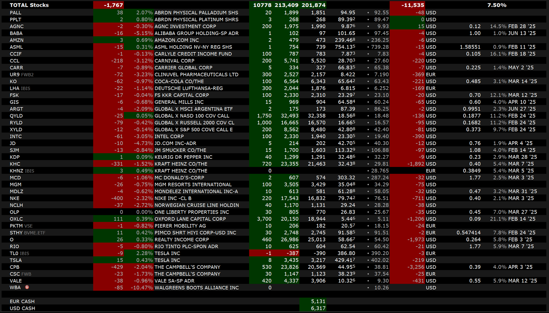Viewport: 549px width, 313px height.
Task: Click the red alert icon next to WBA
Action: click(27, 287)
